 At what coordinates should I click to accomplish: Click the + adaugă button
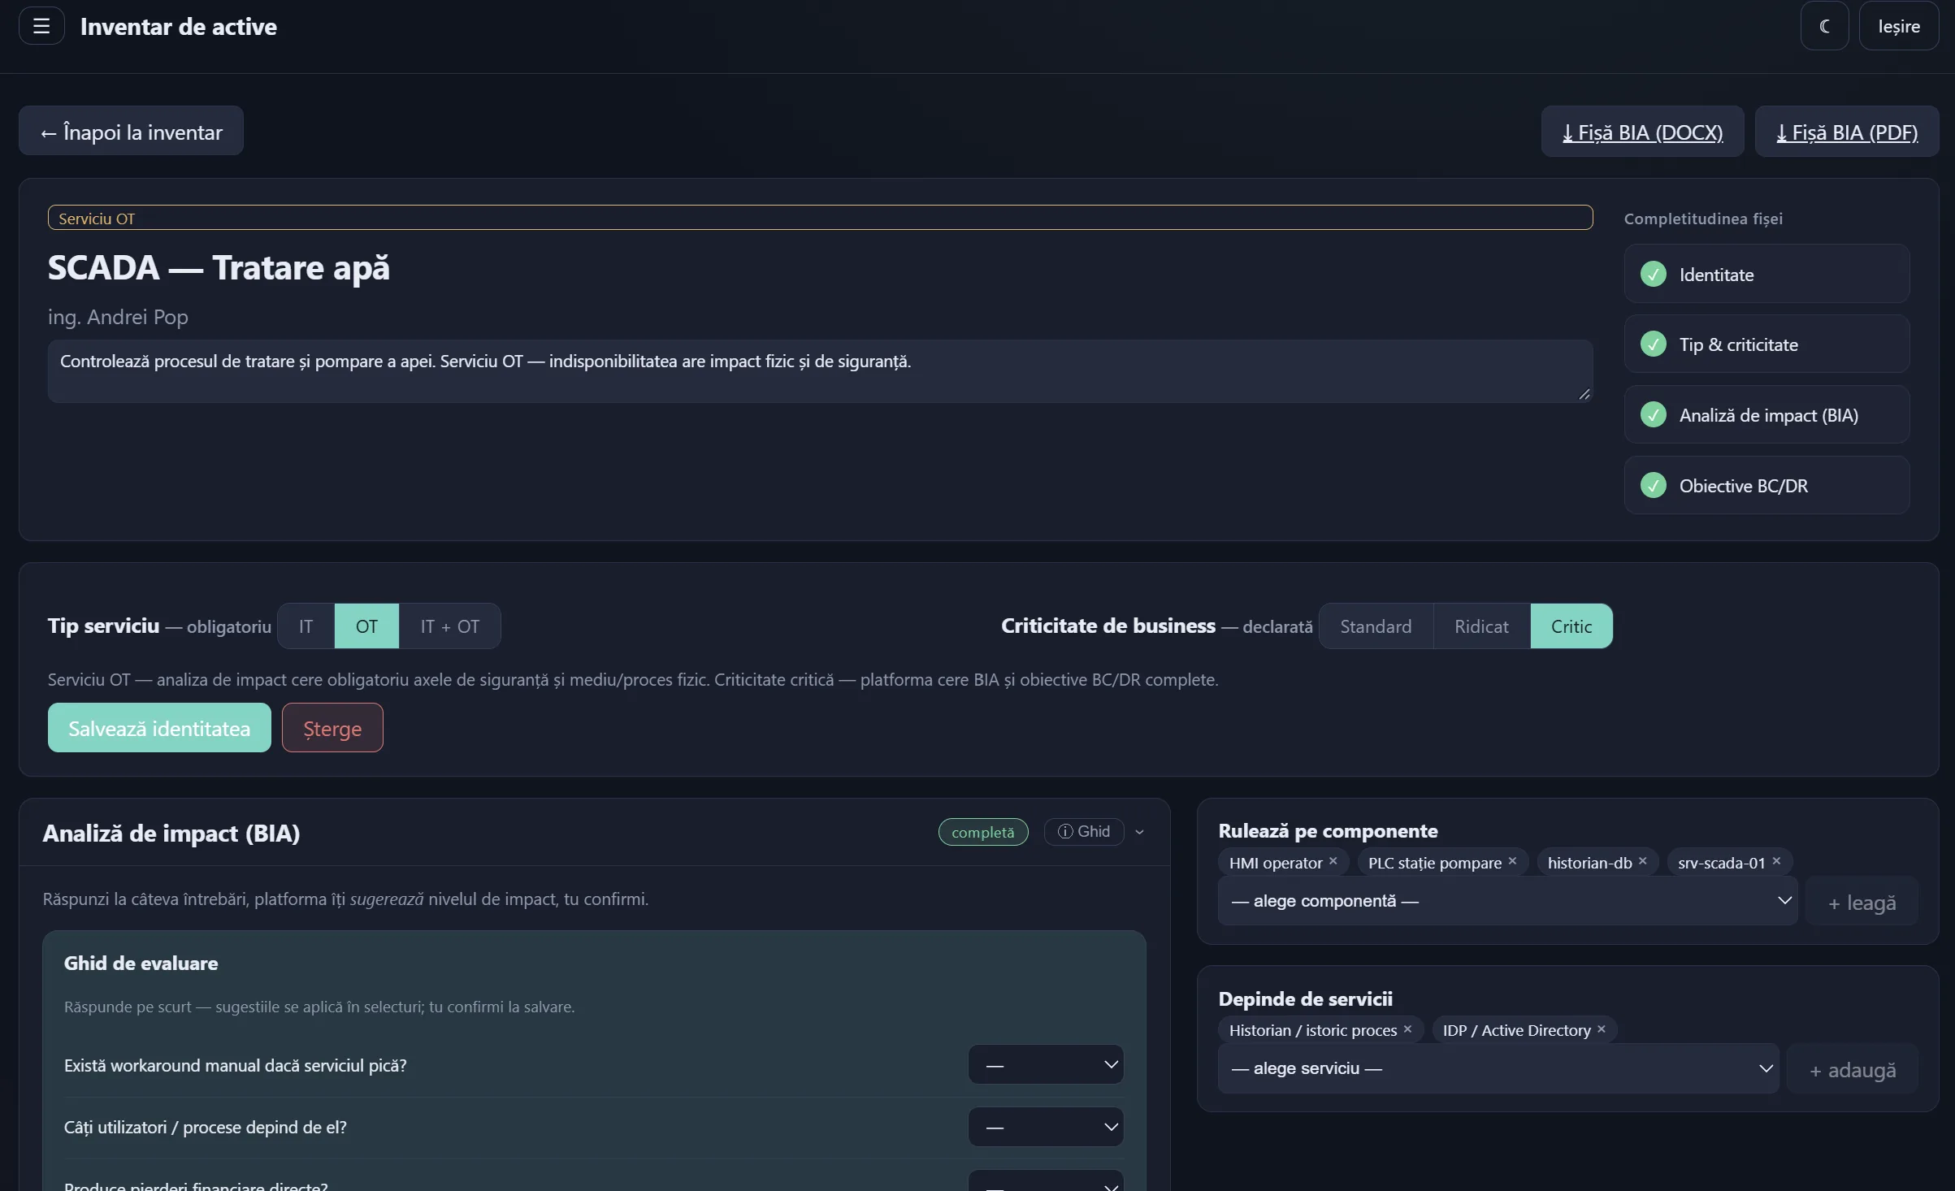tap(1853, 1069)
